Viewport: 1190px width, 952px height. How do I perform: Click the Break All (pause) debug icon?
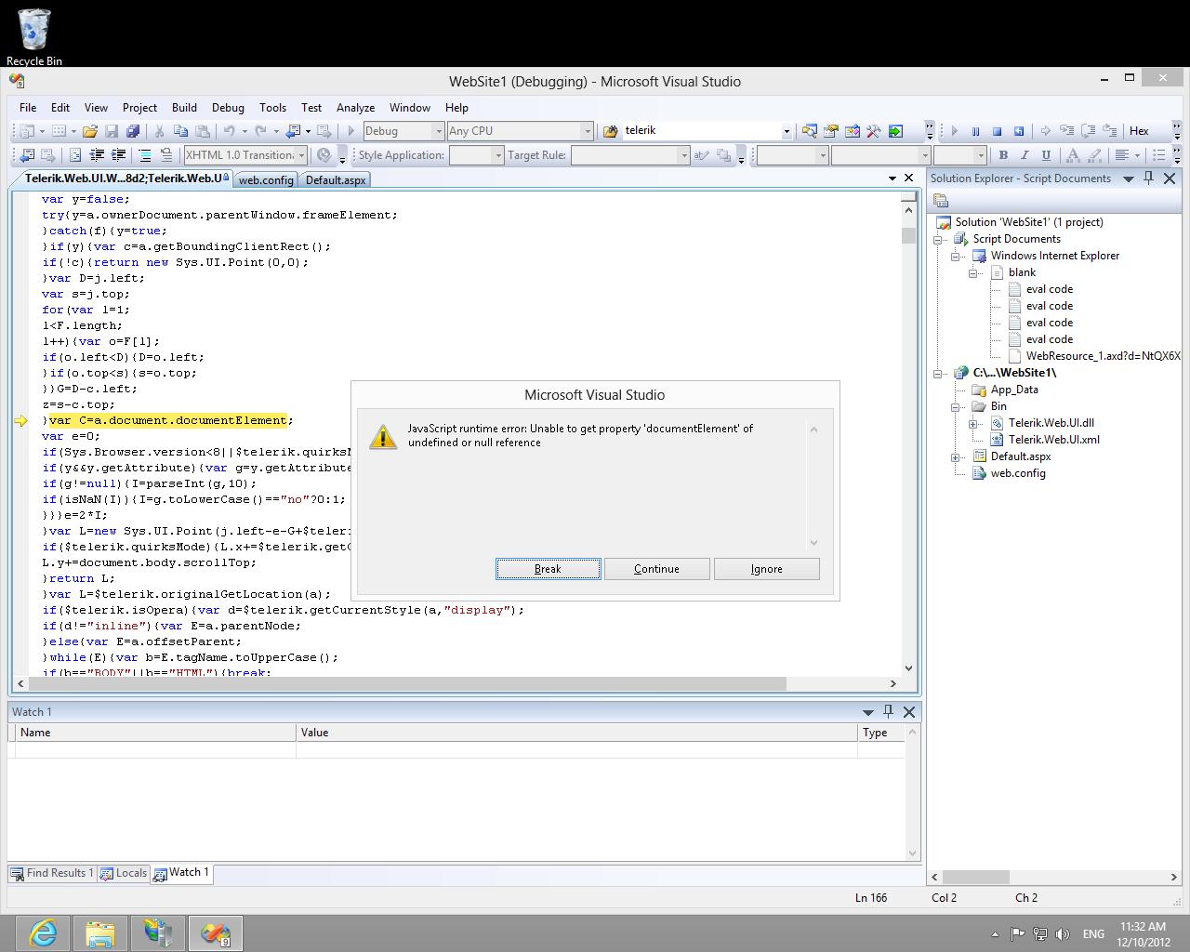(975, 131)
